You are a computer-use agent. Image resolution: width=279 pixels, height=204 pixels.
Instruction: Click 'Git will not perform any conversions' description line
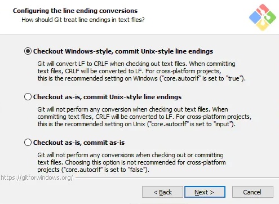coord(130,155)
